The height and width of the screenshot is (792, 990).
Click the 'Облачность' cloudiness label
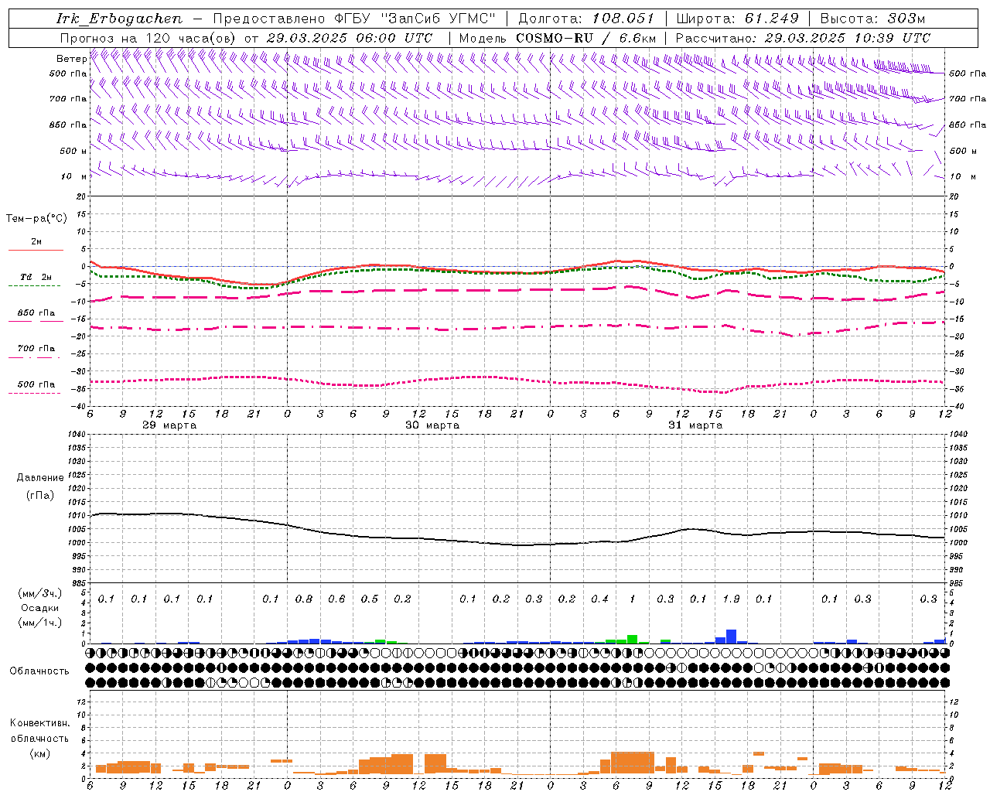[39, 671]
